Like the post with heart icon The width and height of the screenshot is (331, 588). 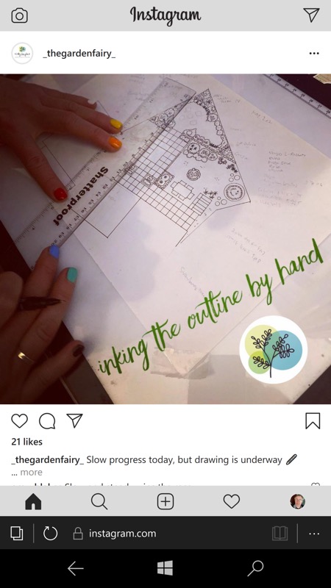20,420
